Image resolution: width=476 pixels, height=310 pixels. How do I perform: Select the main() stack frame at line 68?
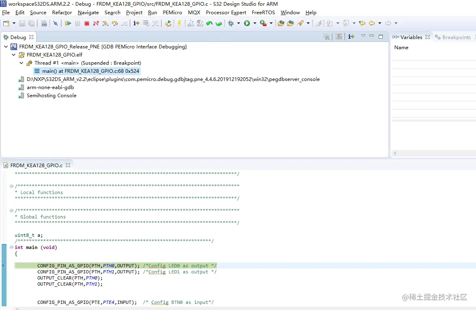point(87,71)
